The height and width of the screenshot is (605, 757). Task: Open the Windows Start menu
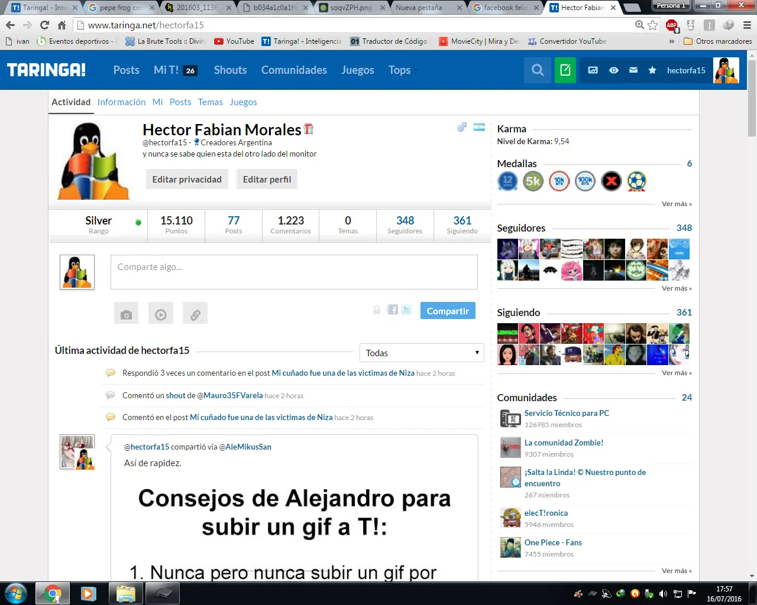pyautogui.click(x=16, y=593)
